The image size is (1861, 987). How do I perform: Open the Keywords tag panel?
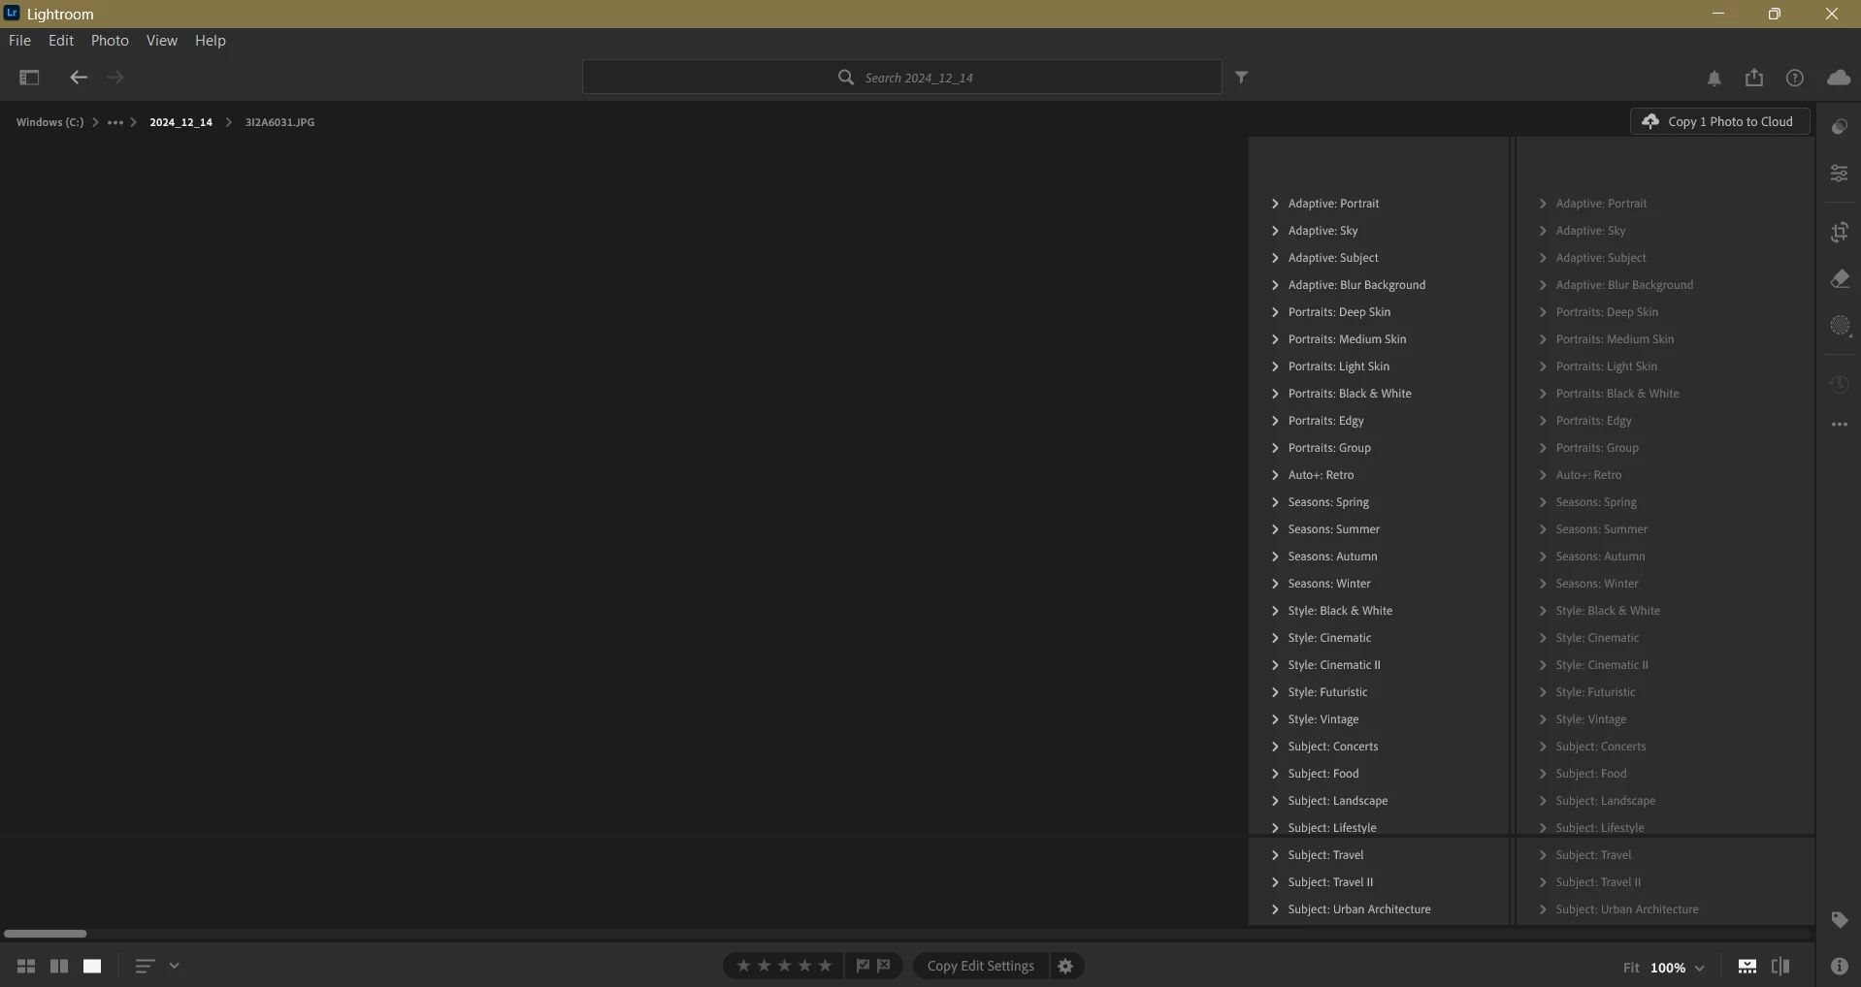1840,920
